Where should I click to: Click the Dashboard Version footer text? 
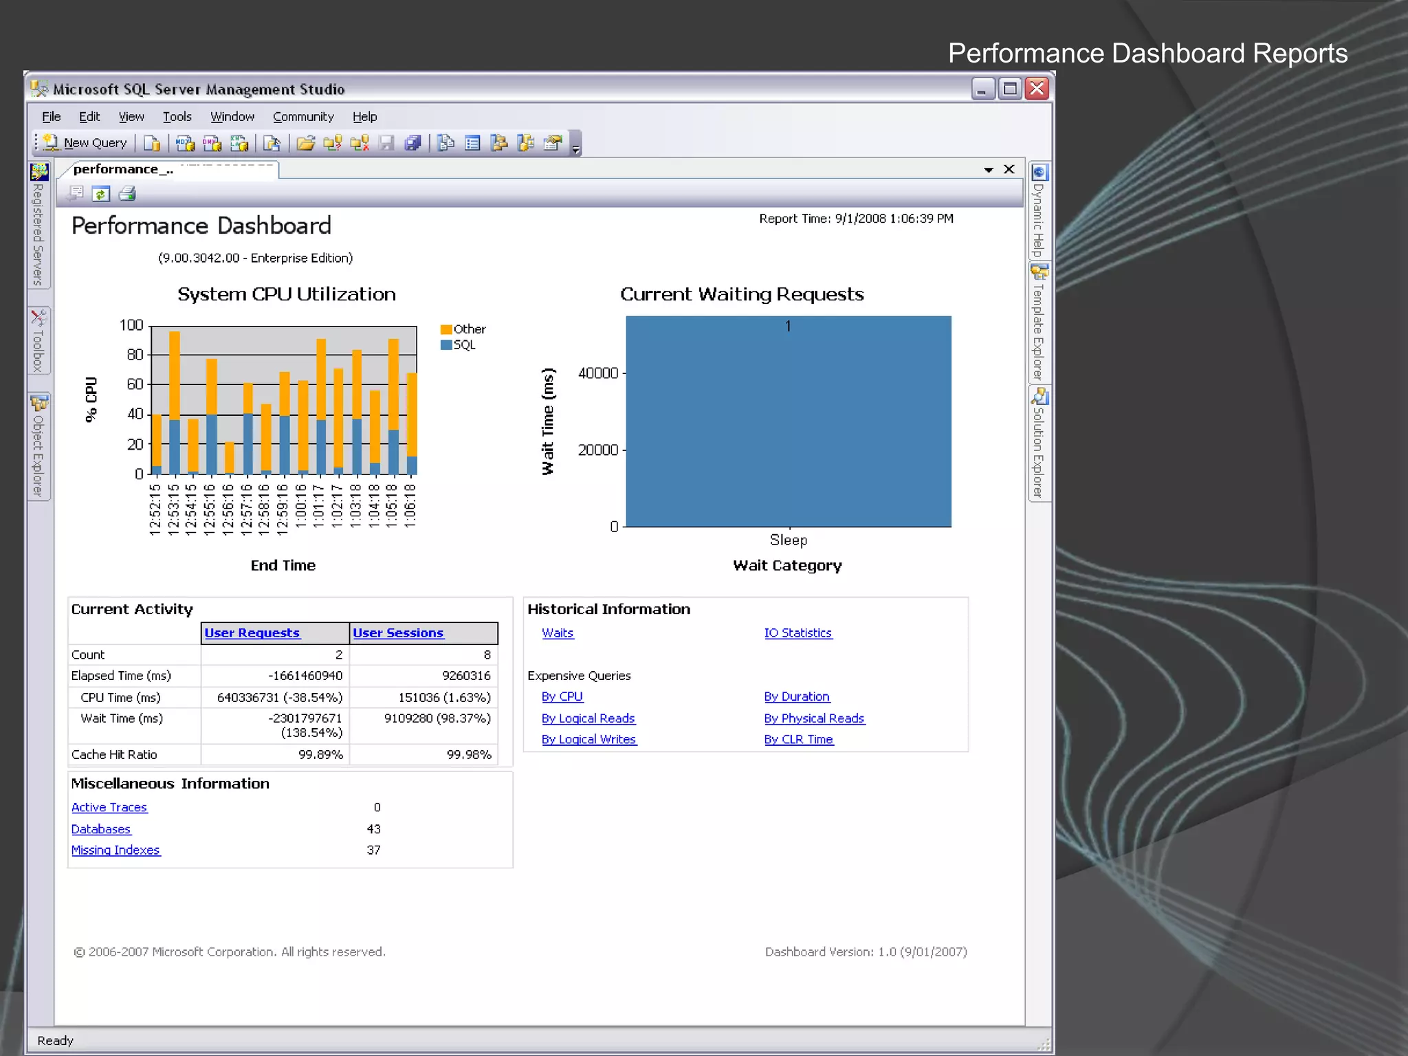click(x=866, y=952)
